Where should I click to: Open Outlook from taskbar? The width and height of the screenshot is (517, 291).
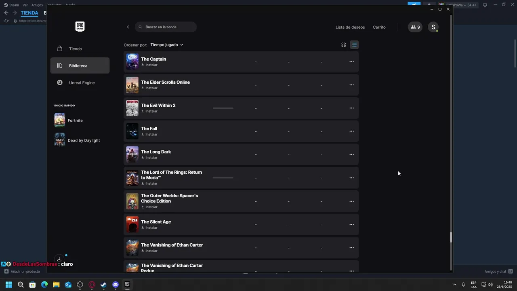[68, 285]
